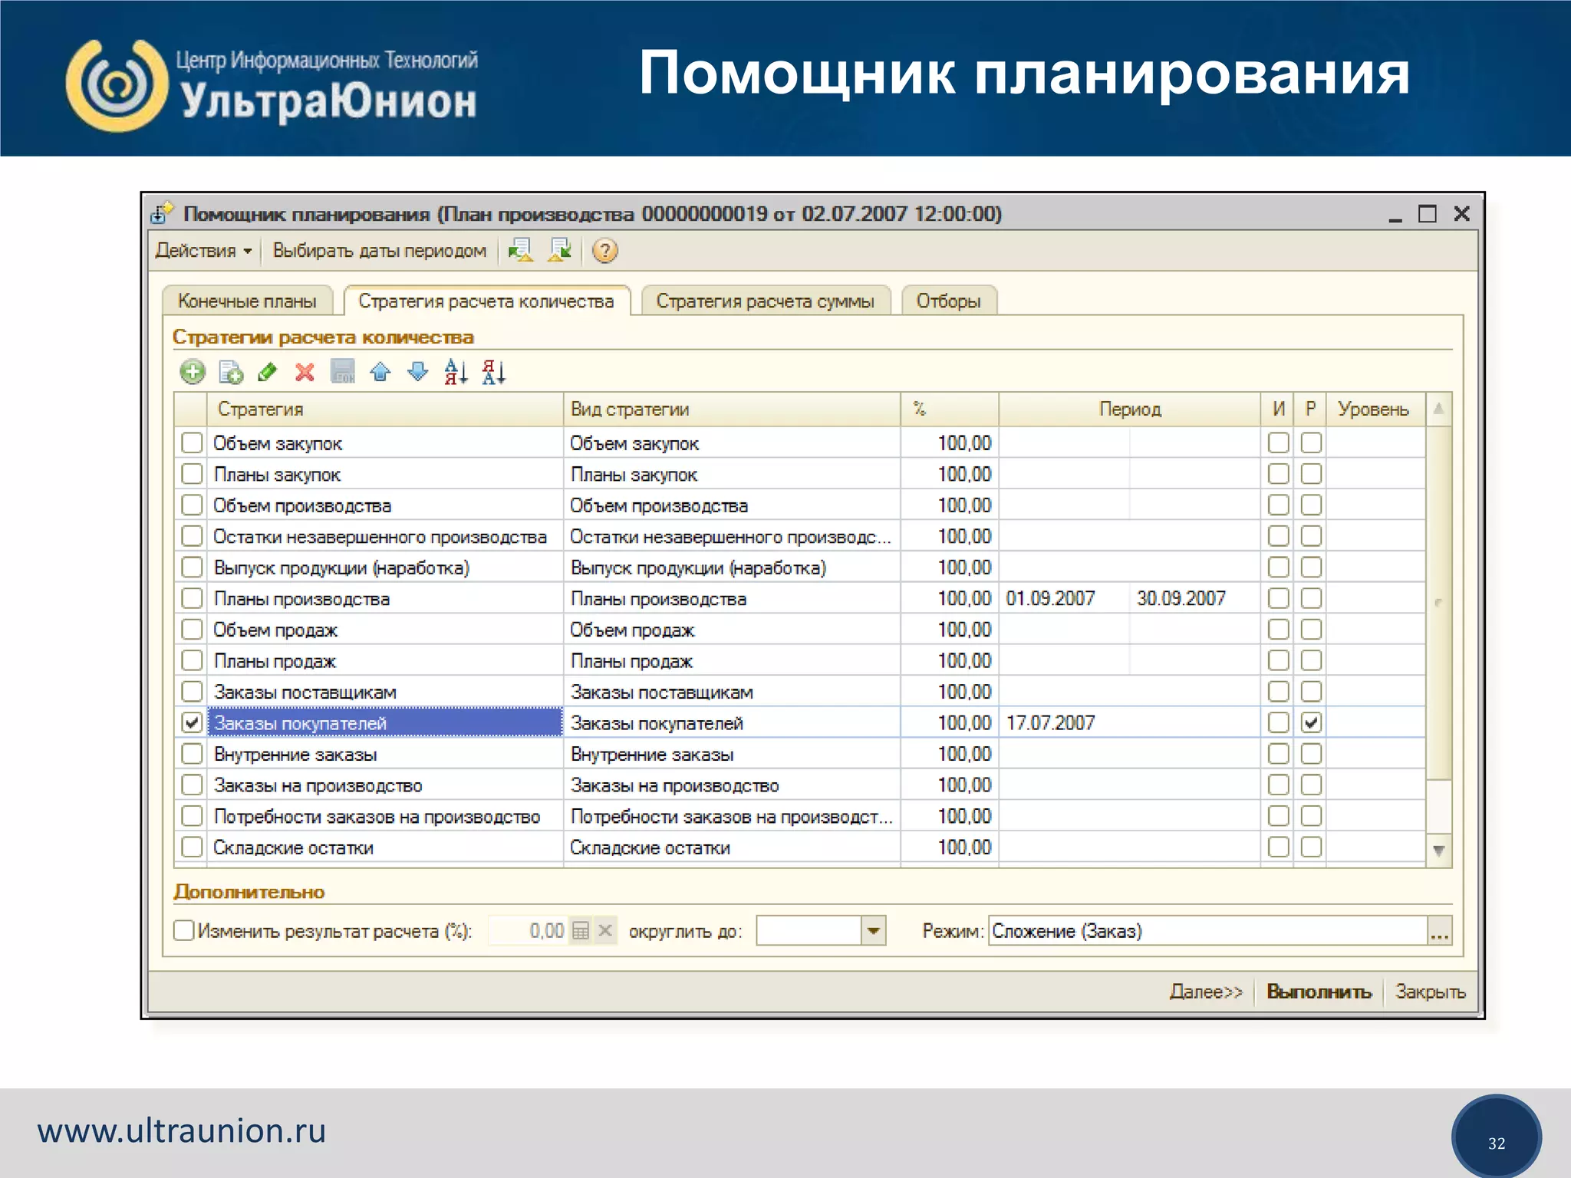The width and height of the screenshot is (1571, 1178).
Task: Click the www.ultraunion.ru link in footer
Action: (182, 1130)
